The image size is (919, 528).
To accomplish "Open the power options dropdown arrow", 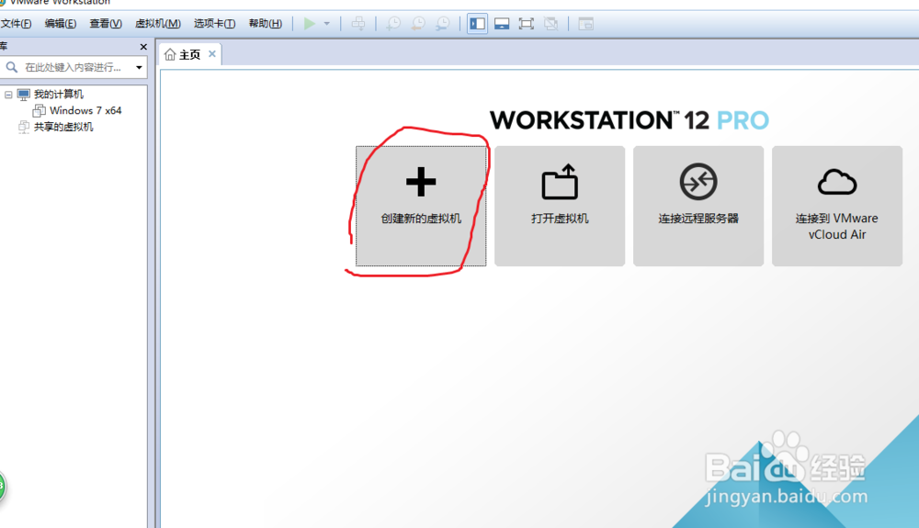I will [327, 24].
